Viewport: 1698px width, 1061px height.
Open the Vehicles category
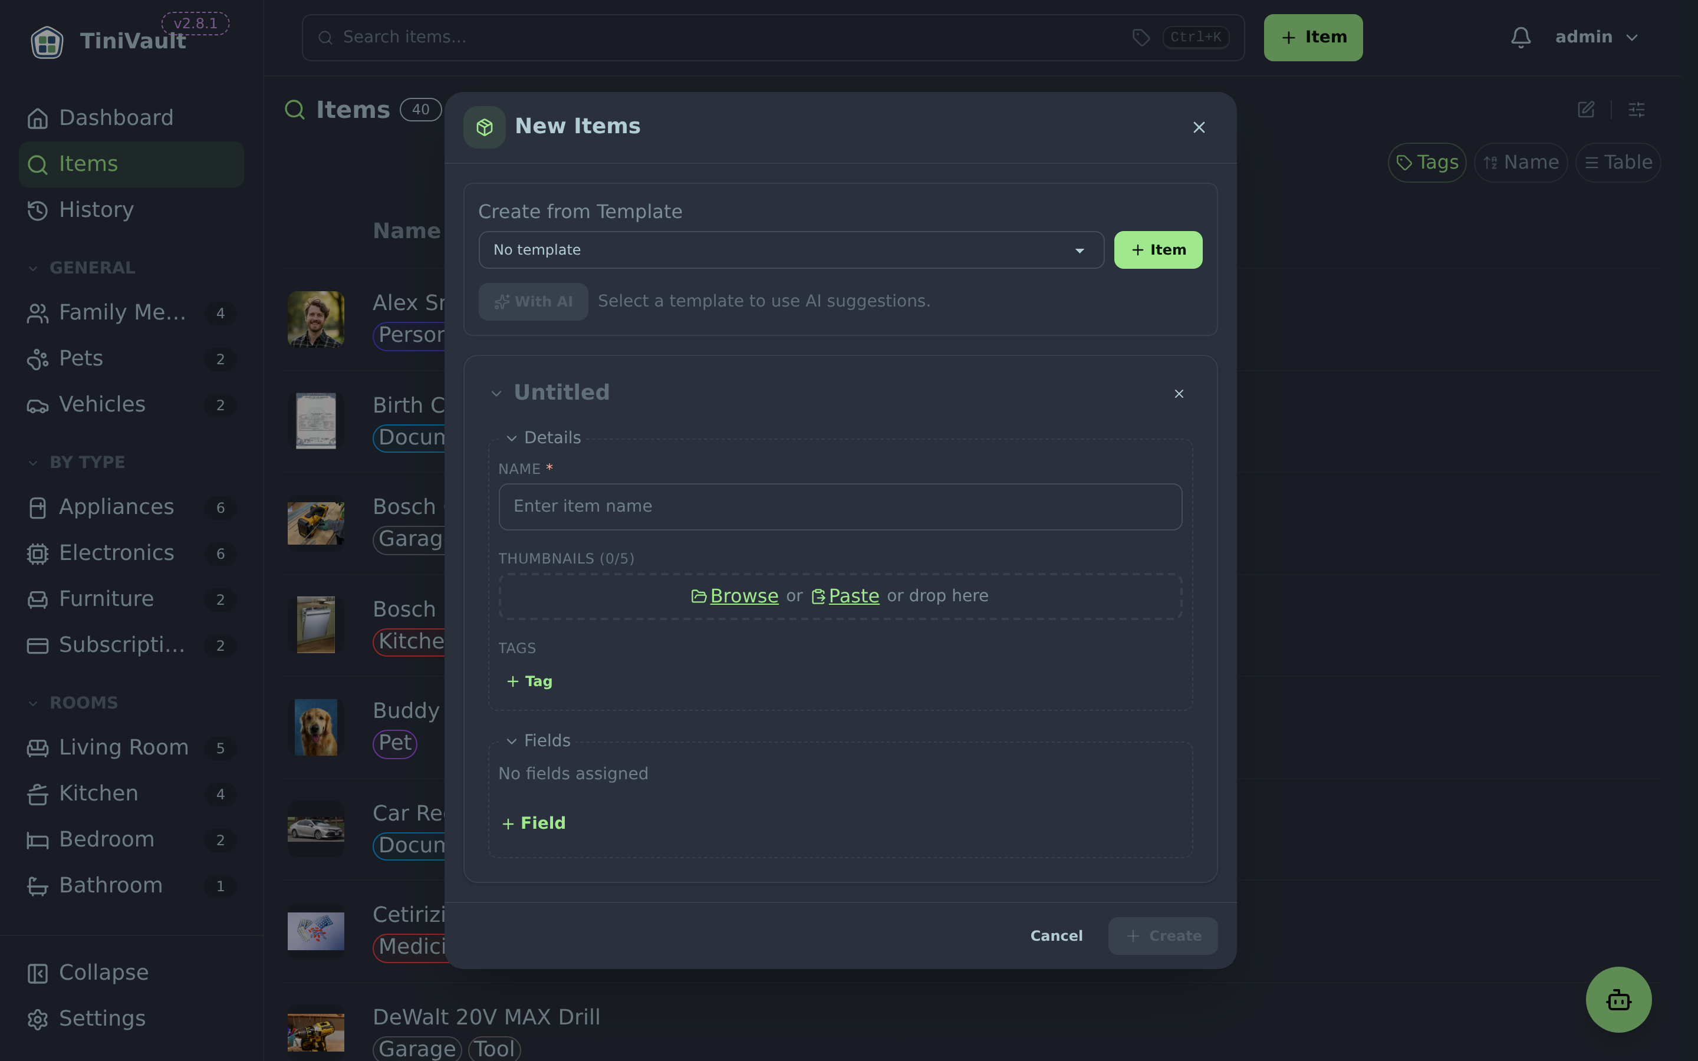click(x=131, y=404)
